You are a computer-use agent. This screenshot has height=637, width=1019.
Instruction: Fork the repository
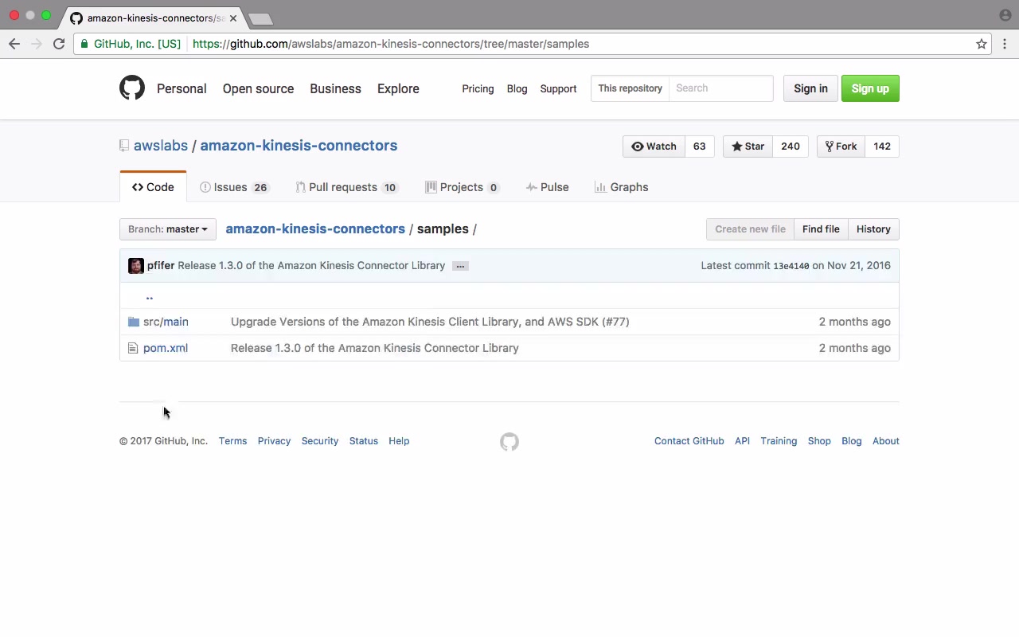[x=841, y=147]
